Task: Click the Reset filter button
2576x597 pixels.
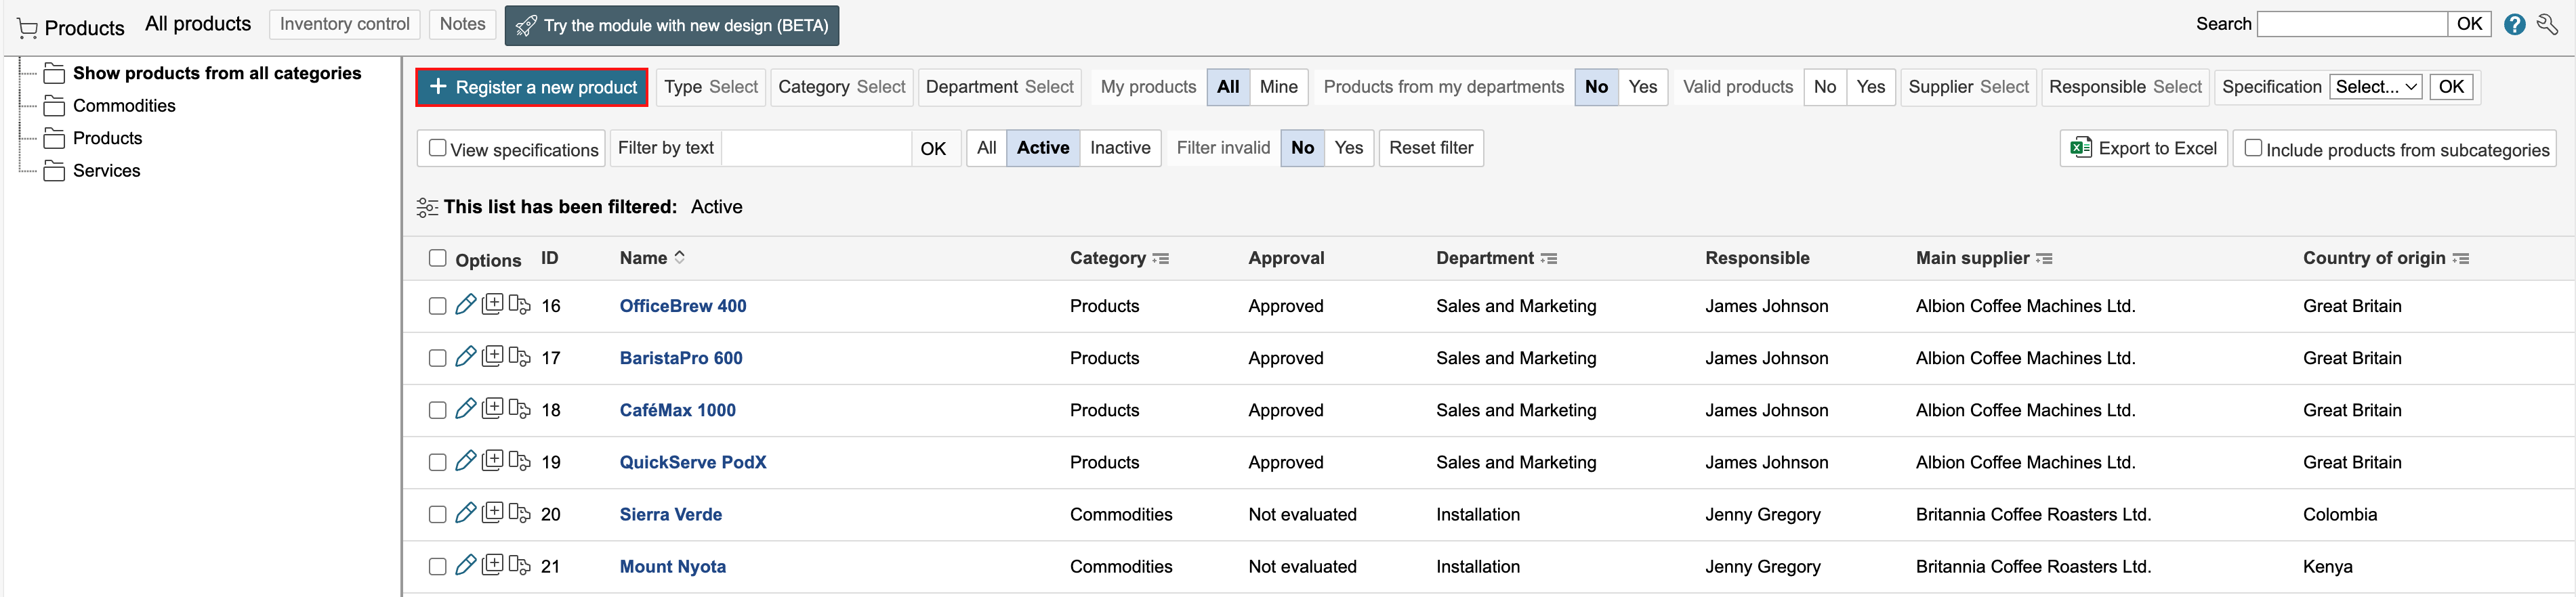Action: coord(1431,148)
